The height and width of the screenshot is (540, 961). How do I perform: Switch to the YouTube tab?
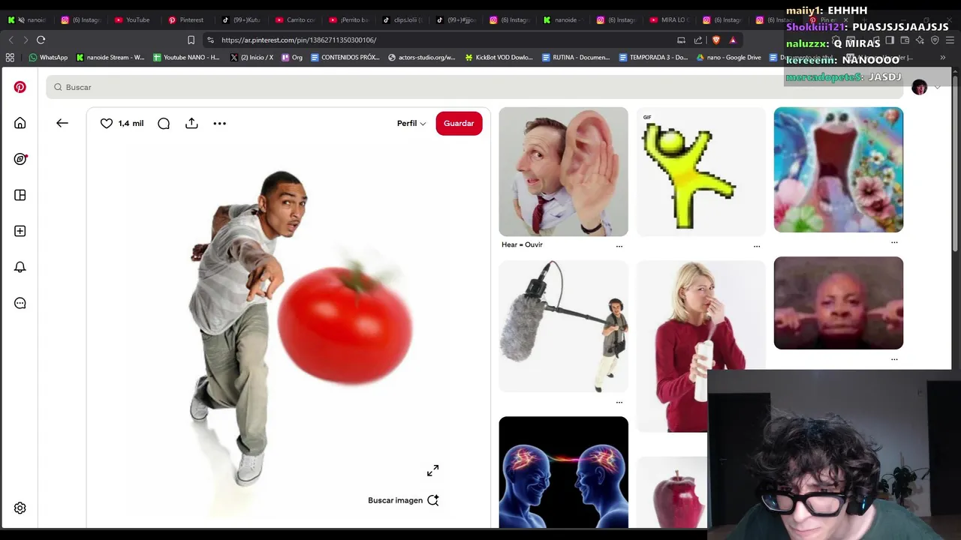[132, 20]
